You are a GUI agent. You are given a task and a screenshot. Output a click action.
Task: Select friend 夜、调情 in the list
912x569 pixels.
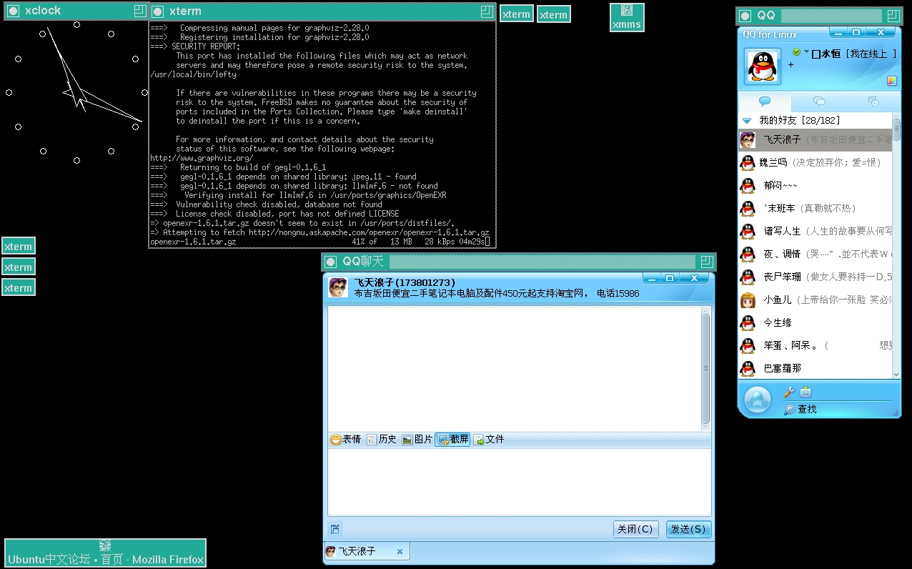click(x=815, y=254)
